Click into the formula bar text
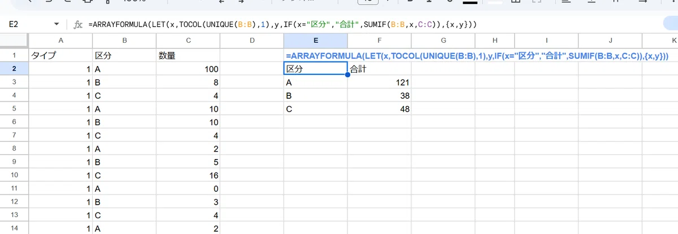This screenshot has width=678, height=234. click(x=282, y=25)
